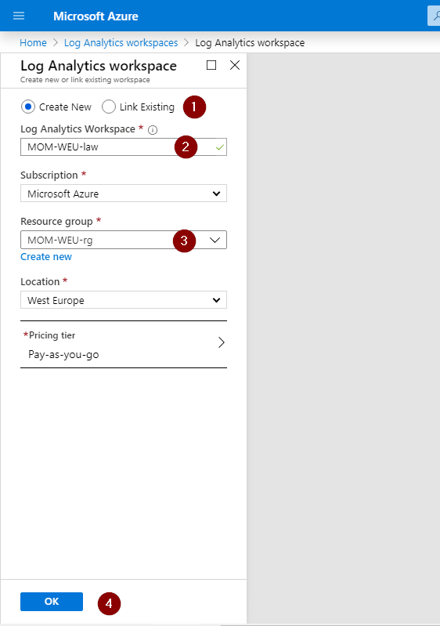Click the workspace name field MOM-WEU-law
440x626 pixels.
pos(124,147)
